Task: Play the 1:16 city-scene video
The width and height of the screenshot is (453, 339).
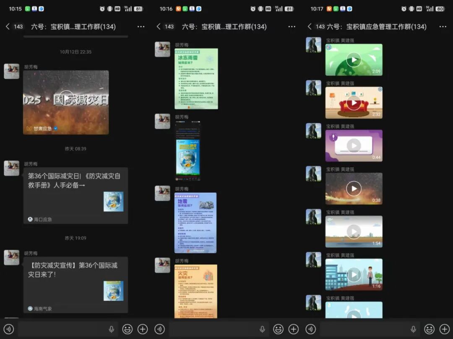Action: pos(354,274)
